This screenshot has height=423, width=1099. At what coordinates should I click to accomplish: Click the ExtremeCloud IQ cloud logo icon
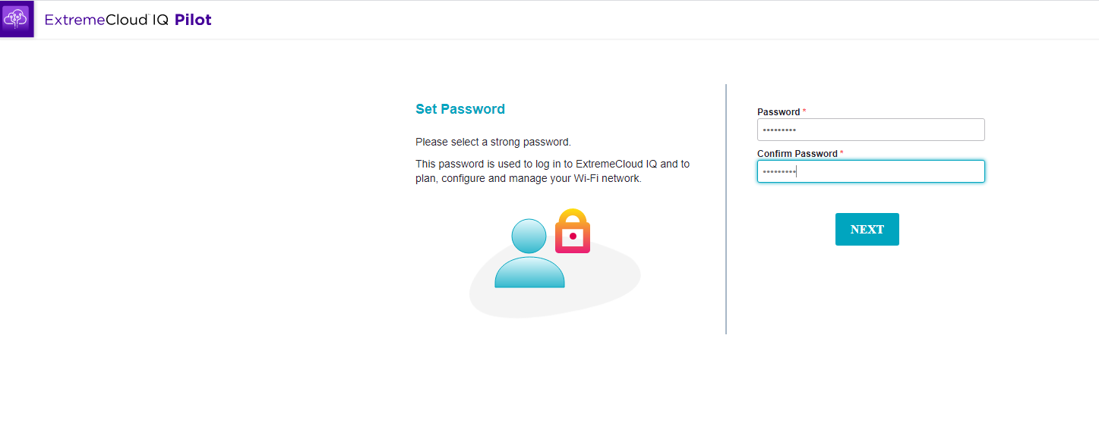pos(16,19)
